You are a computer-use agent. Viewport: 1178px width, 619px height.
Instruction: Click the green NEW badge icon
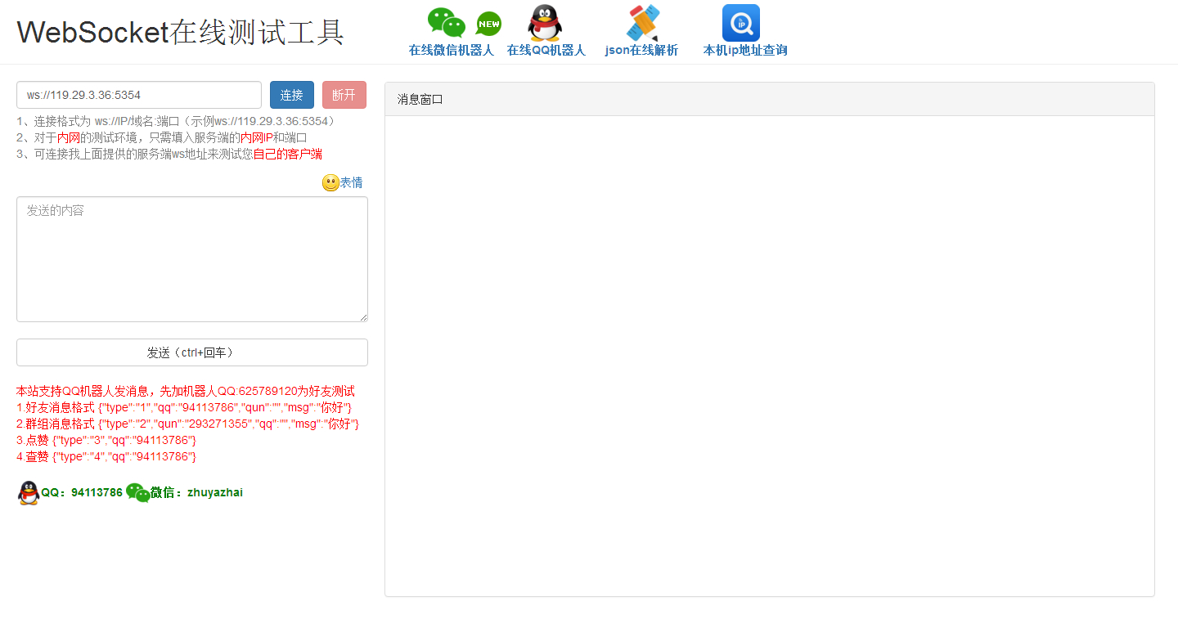coord(488,24)
